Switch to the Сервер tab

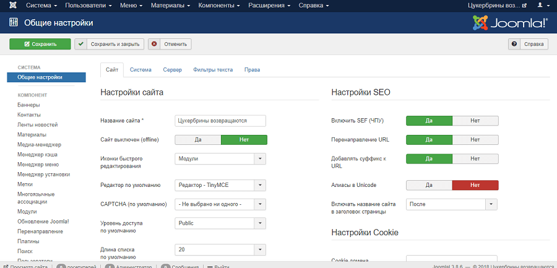172,70
